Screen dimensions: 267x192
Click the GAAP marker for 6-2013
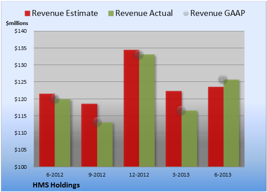[x=223, y=79]
